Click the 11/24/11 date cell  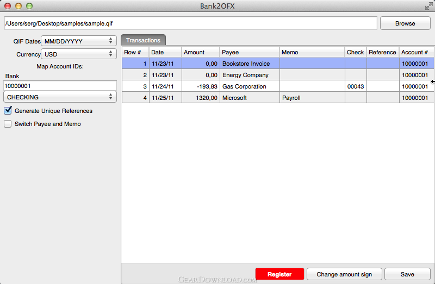coord(165,86)
